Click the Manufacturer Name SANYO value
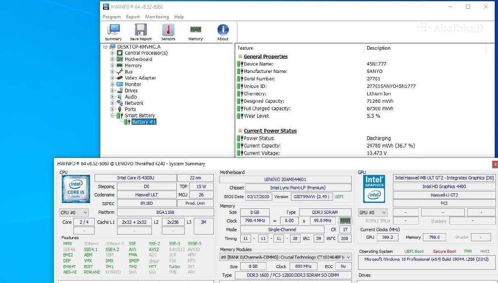This screenshot has height=283, width=498. point(375,71)
